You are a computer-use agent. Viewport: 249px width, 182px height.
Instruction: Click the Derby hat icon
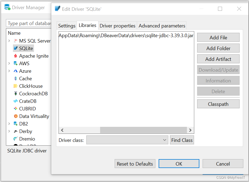(x=16, y=131)
